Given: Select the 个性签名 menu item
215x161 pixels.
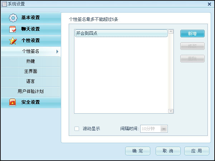Looking at the screenshot, I should [30, 51].
